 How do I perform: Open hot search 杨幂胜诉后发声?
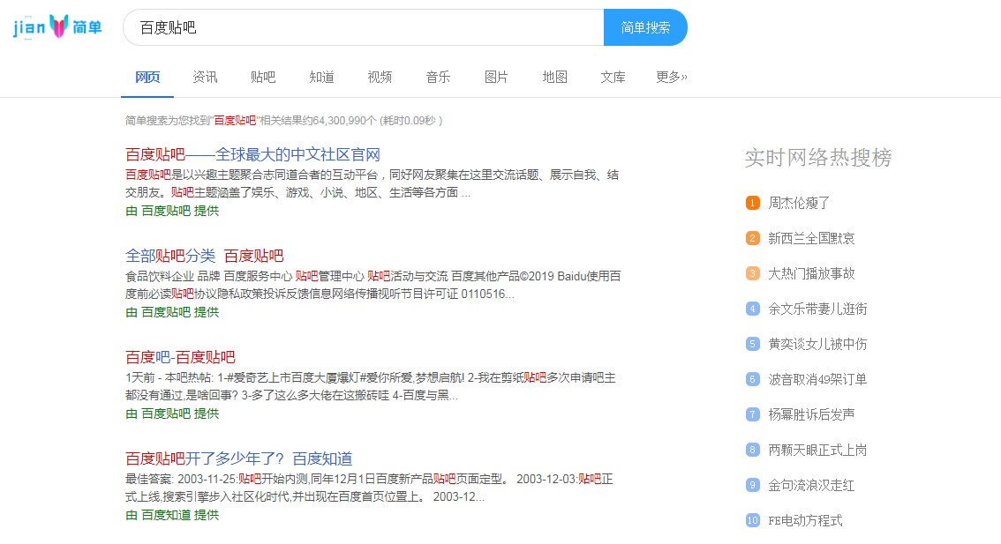click(x=811, y=414)
